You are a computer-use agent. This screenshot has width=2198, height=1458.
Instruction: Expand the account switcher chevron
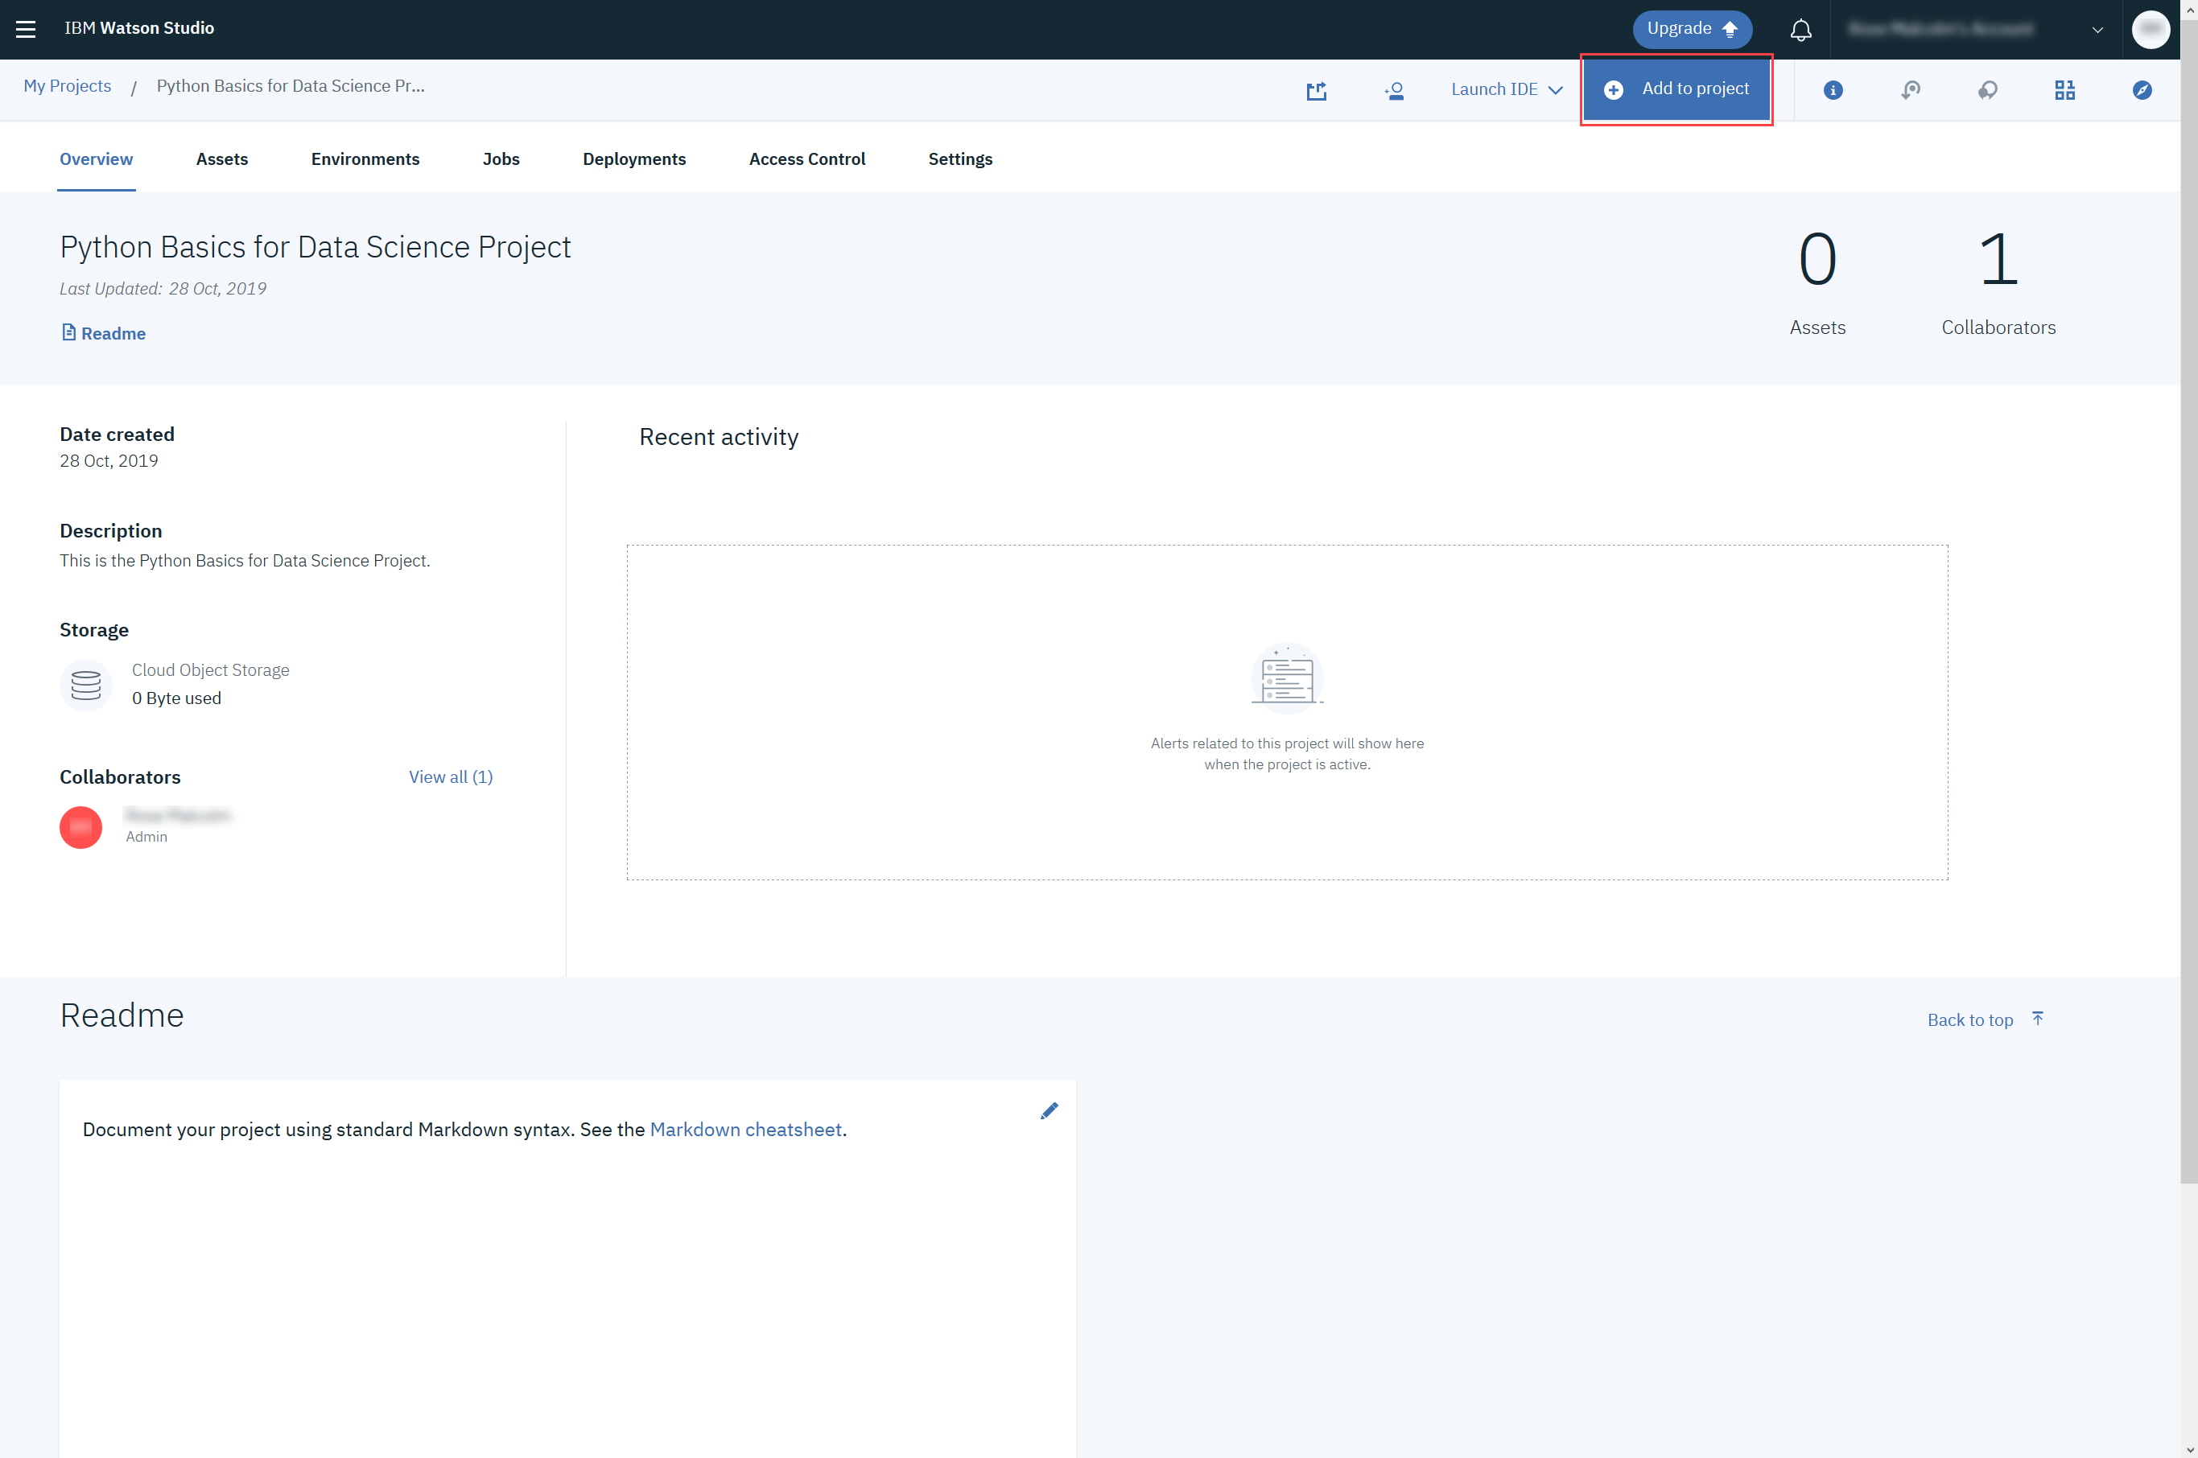[2097, 30]
